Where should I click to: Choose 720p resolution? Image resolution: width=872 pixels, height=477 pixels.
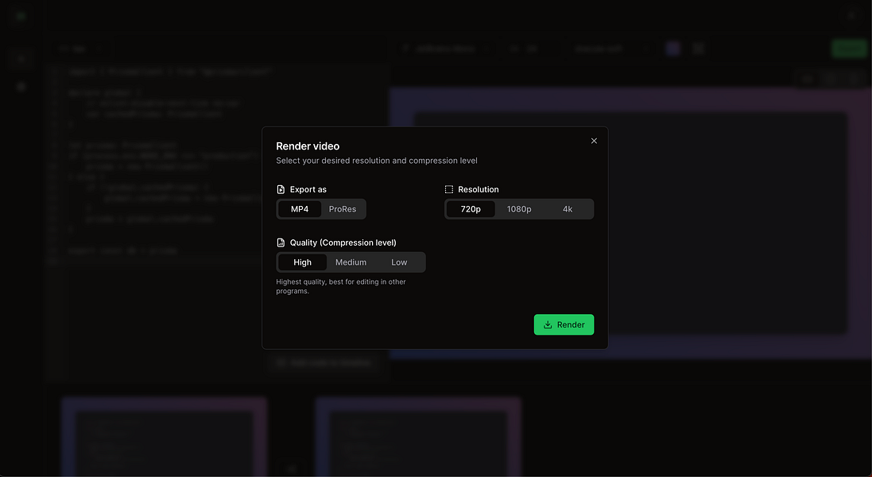(x=471, y=209)
